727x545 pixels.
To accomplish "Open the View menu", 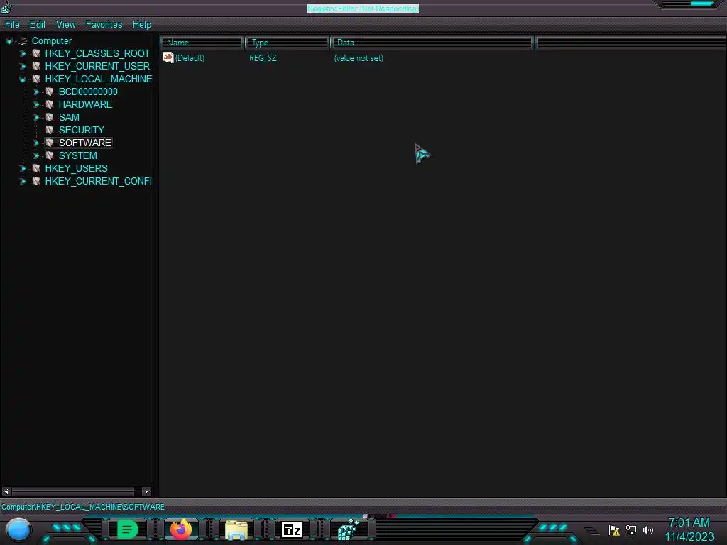I will tap(66, 25).
